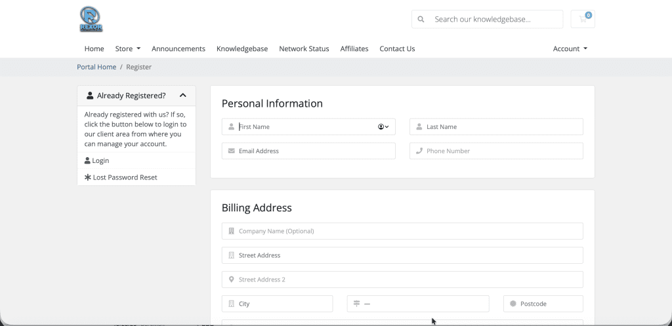Click the autofill contact icon in First Name

click(x=383, y=127)
